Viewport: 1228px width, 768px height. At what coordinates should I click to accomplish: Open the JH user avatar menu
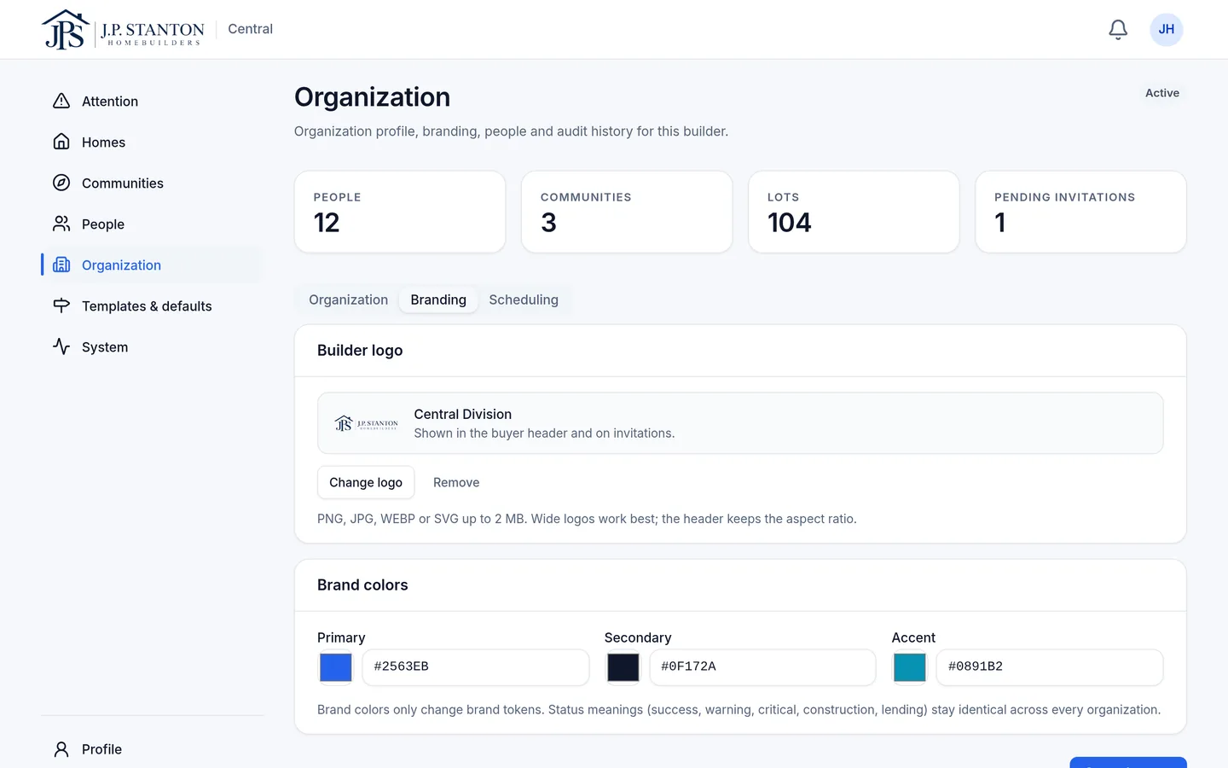point(1167,30)
